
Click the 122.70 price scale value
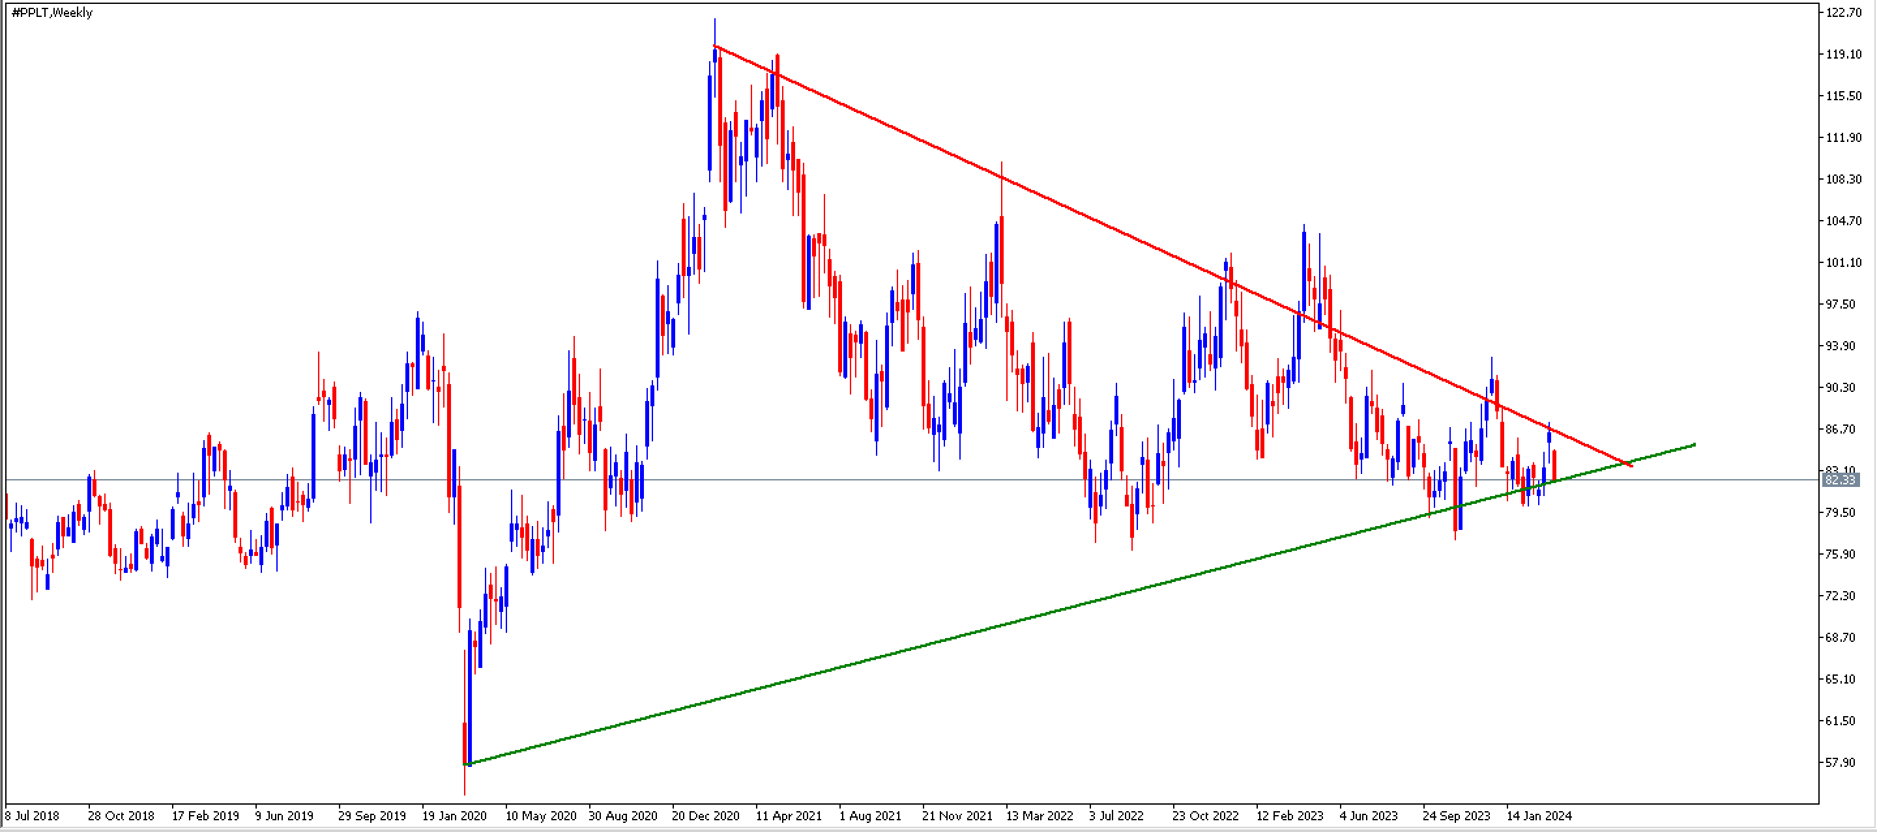[x=1844, y=12]
